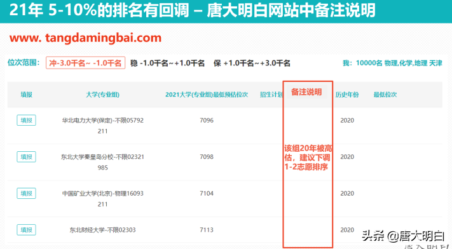Click the 我: 10000名 物理,化学,地理 天津 profile info
This screenshot has height=249, width=452.
(392, 63)
